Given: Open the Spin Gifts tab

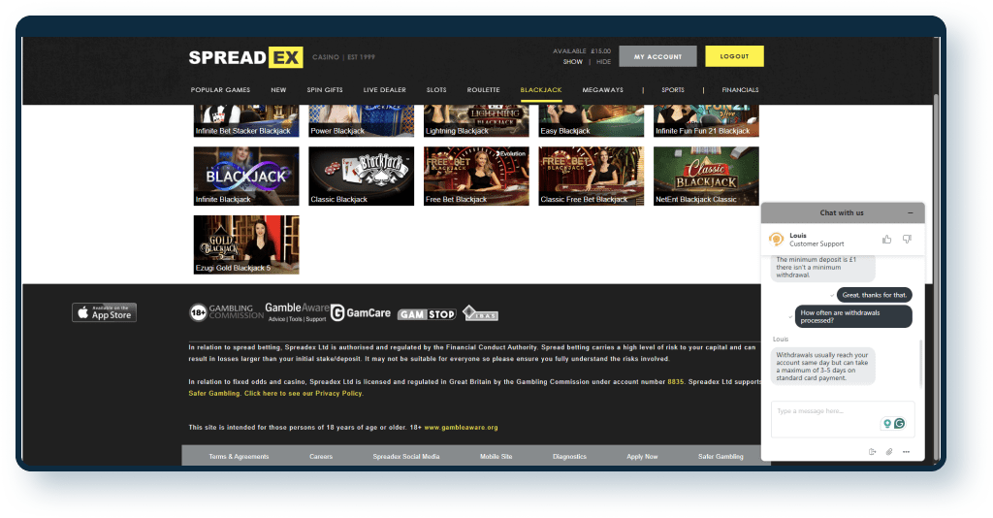Looking at the screenshot, I should pyautogui.click(x=325, y=90).
